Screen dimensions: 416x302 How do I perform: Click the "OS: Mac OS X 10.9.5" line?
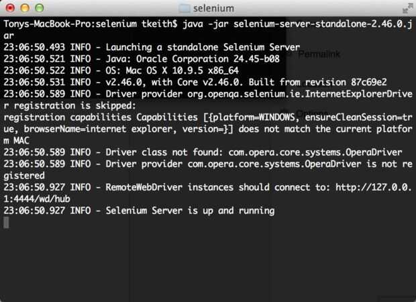[183, 70]
